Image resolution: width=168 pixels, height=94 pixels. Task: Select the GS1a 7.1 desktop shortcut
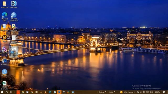[4, 50]
